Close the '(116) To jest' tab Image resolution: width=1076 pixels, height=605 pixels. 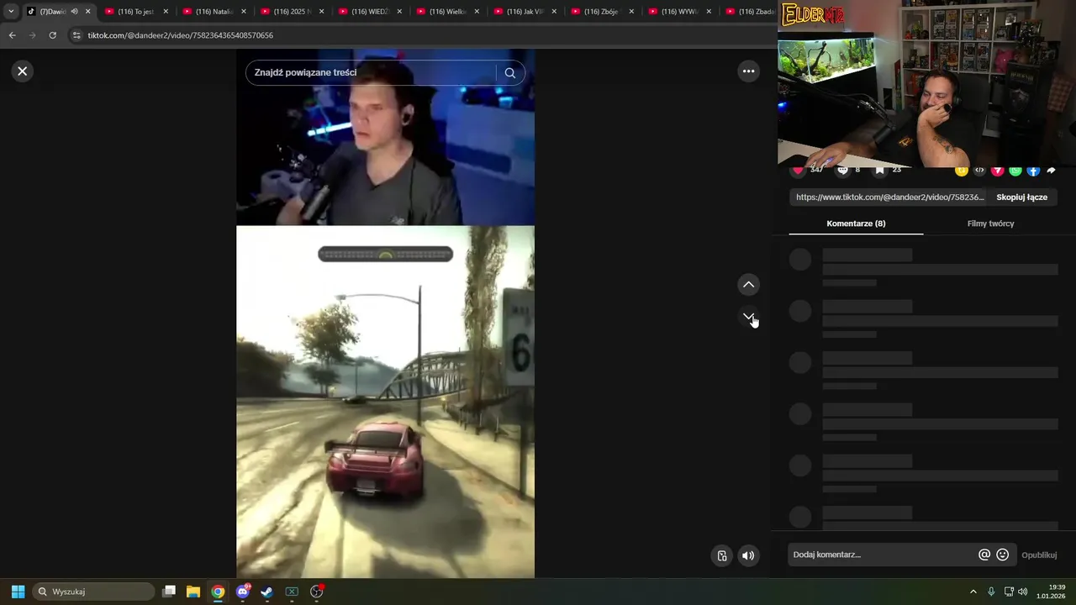click(x=166, y=12)
